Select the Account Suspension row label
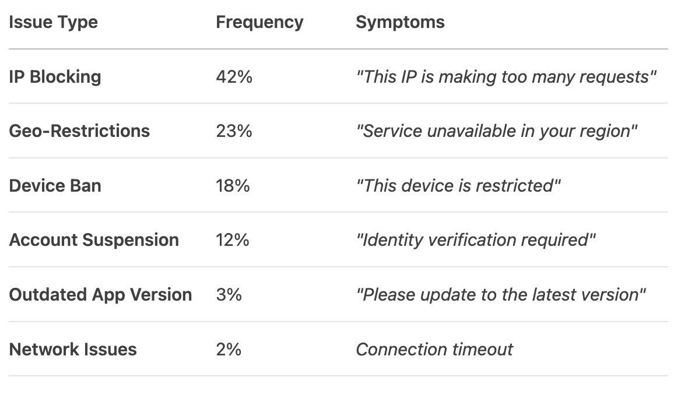688x395 pixels. pos(94,240)
